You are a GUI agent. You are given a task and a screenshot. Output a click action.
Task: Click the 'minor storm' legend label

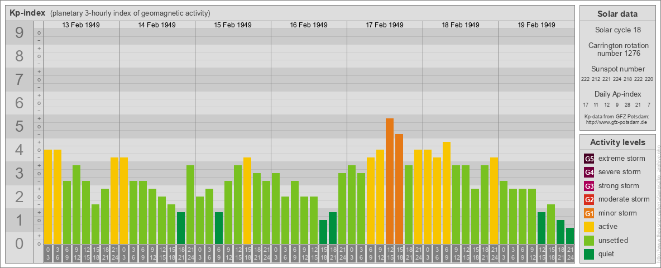pyautogui.click(x=617, y=213)
